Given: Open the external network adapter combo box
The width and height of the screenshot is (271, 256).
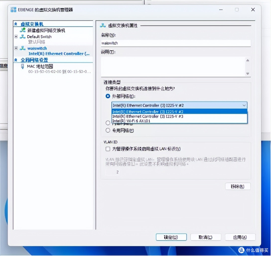Looking at the screenshot, I should coord(179,105).
